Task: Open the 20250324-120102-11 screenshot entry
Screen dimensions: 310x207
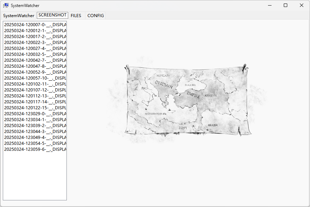Action: click(35, 84)
